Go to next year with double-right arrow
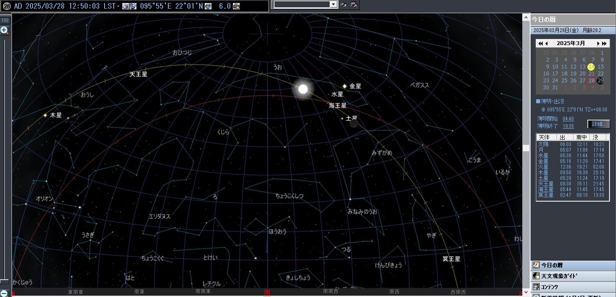The height and width of the screenshot is (297, 616). pos(604,43)
